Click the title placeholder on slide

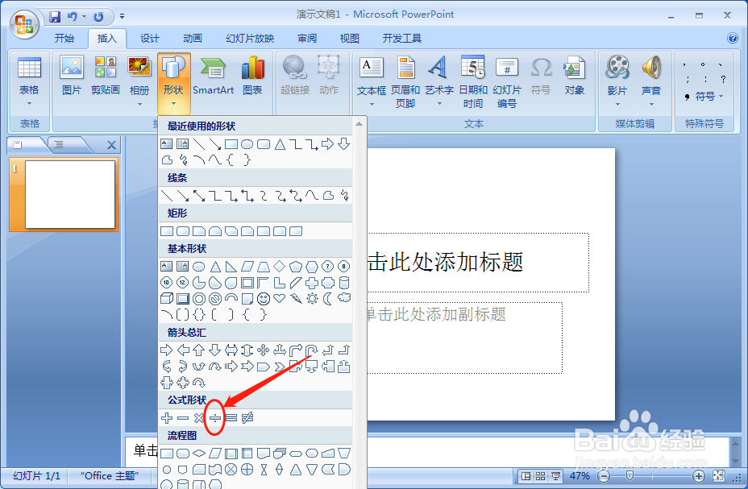point(478,263)
